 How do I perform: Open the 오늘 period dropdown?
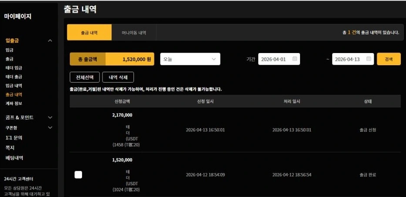(x=190, y=59)
